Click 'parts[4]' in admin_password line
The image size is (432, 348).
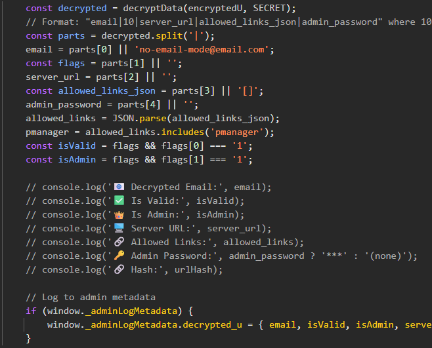coord(139,105)
